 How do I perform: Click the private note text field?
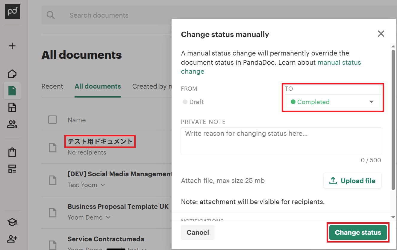click(281, 141)
